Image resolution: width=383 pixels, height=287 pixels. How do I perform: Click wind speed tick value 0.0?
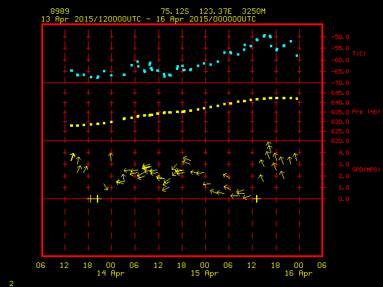tap(344, 199)
